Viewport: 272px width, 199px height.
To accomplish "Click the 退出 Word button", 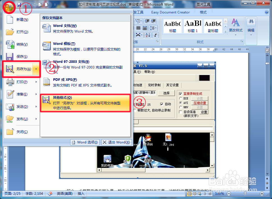I will pyautogui.click(x=116, y=142).
